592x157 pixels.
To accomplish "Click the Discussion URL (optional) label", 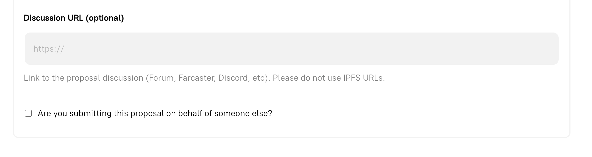I will point(74,18).
